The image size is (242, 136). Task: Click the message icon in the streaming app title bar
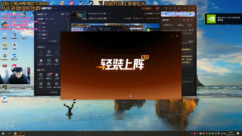(166, 8)
